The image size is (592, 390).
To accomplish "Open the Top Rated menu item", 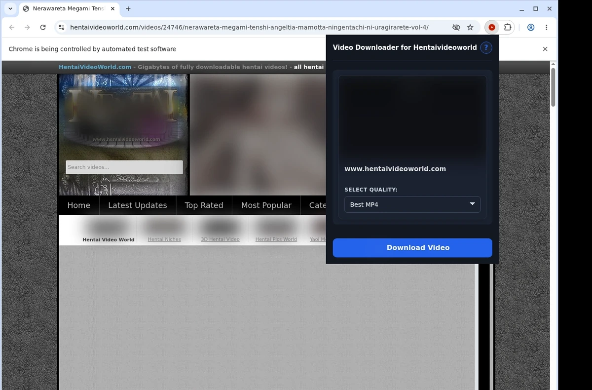I will [x=204, y=205].
